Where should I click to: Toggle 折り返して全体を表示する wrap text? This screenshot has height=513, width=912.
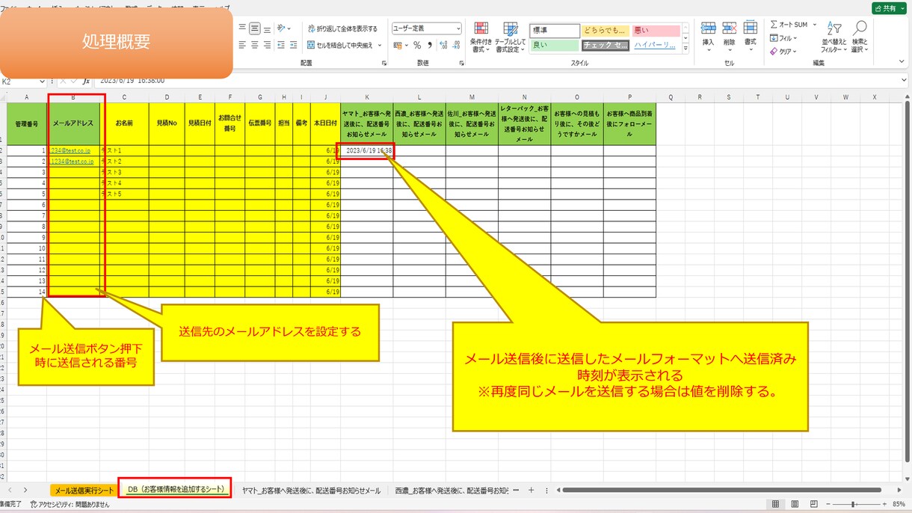click(x=344, y=28)
